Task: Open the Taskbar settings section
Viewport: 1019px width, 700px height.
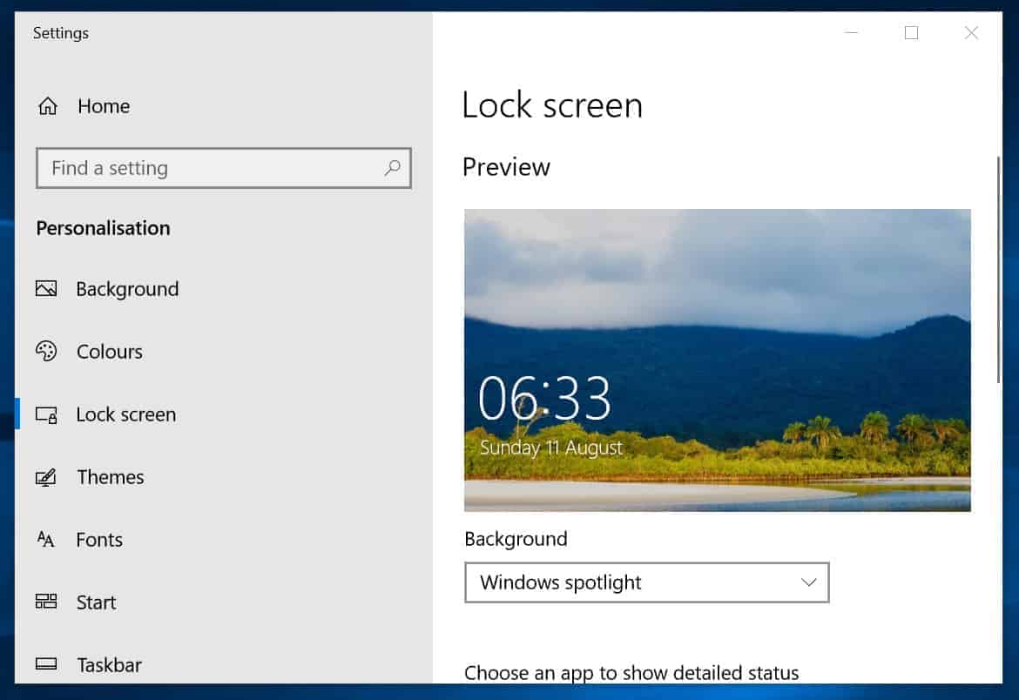Action: coord(109,665)
